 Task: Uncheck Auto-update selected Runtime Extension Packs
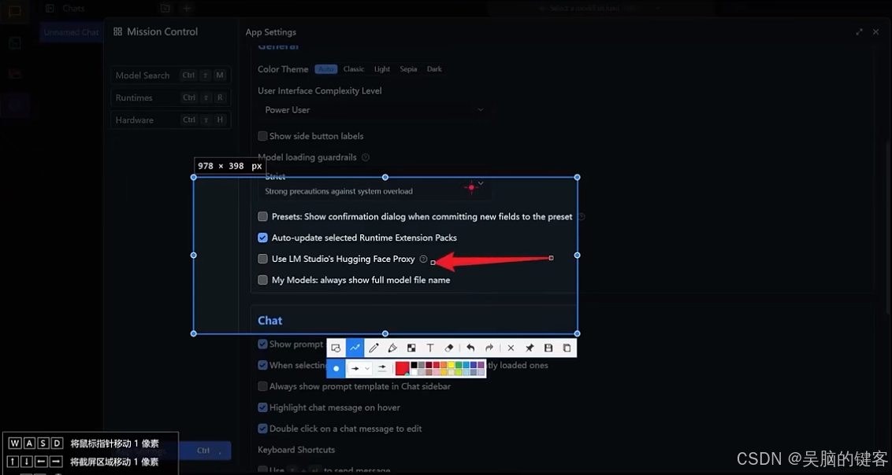click(x=262, y=237)
